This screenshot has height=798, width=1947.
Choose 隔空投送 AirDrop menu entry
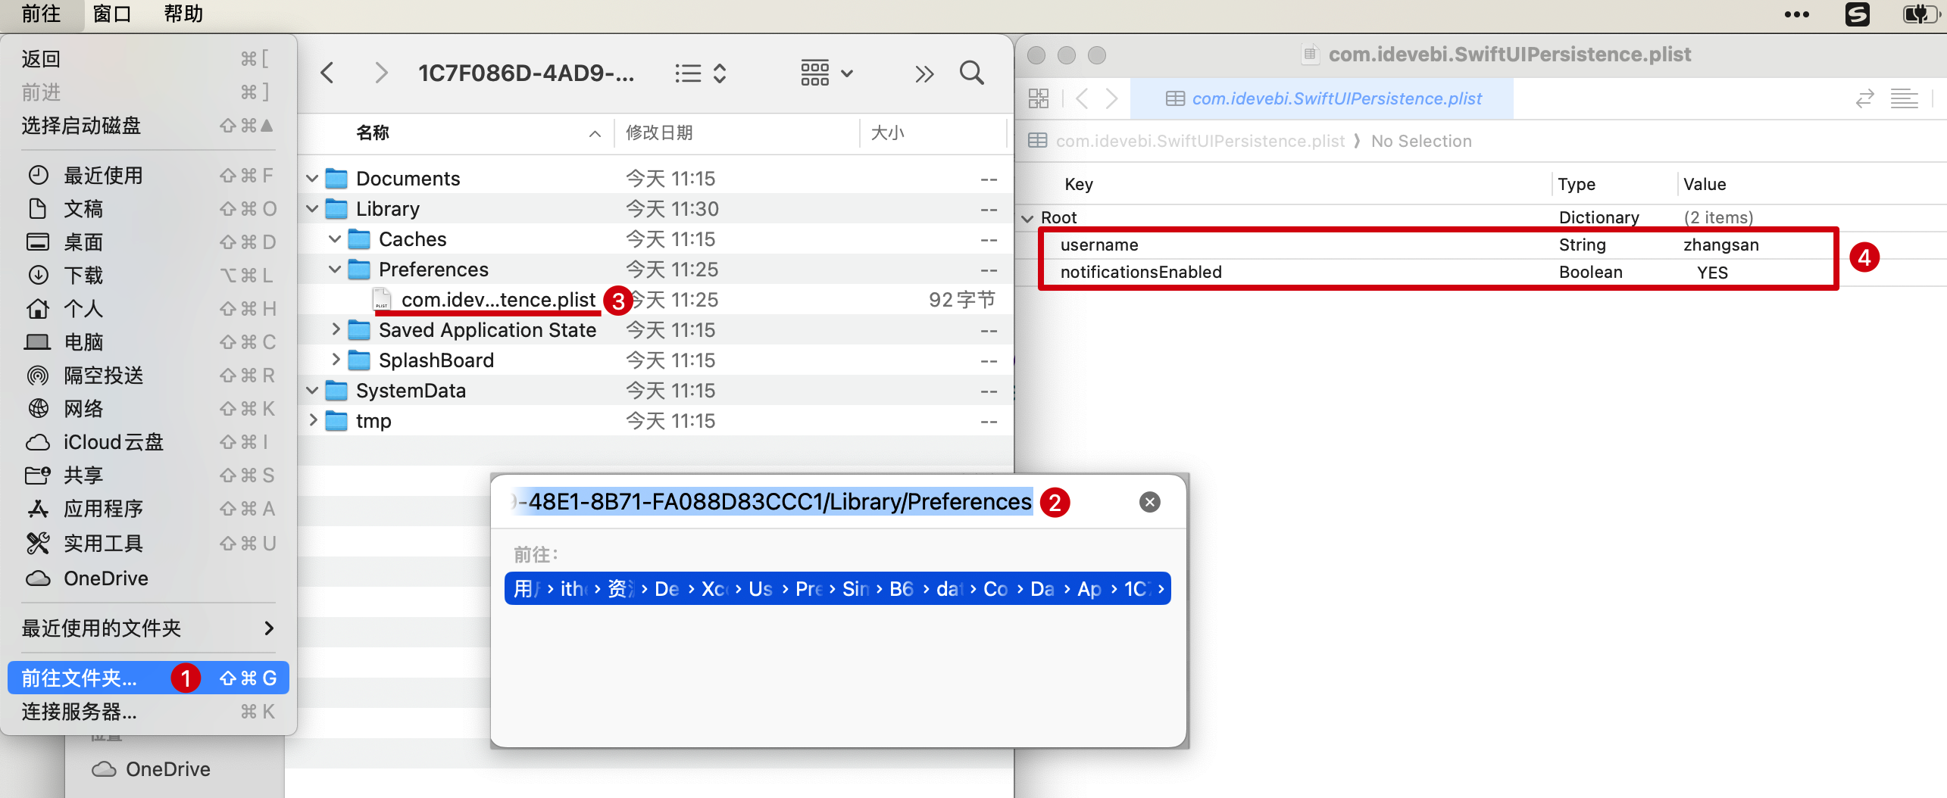148,375
